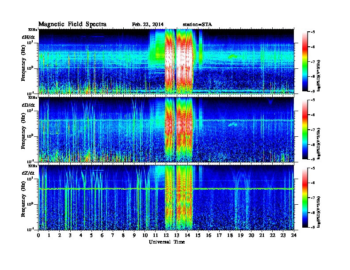Click the '-5' tick on the dZ/dt color bar
350x270 pixels.
click(312, 168)
